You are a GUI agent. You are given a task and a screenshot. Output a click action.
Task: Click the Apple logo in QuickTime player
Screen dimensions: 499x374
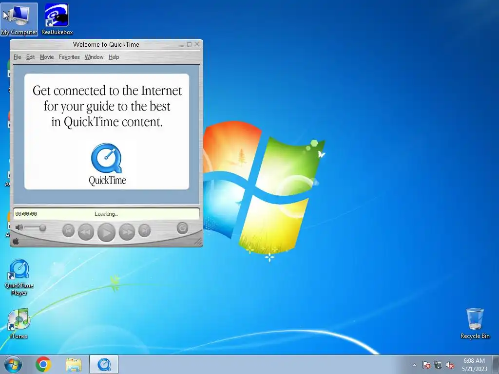click(x=16, y=242)
